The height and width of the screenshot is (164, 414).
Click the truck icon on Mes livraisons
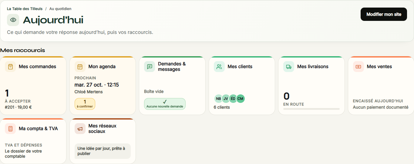point(289,67)
